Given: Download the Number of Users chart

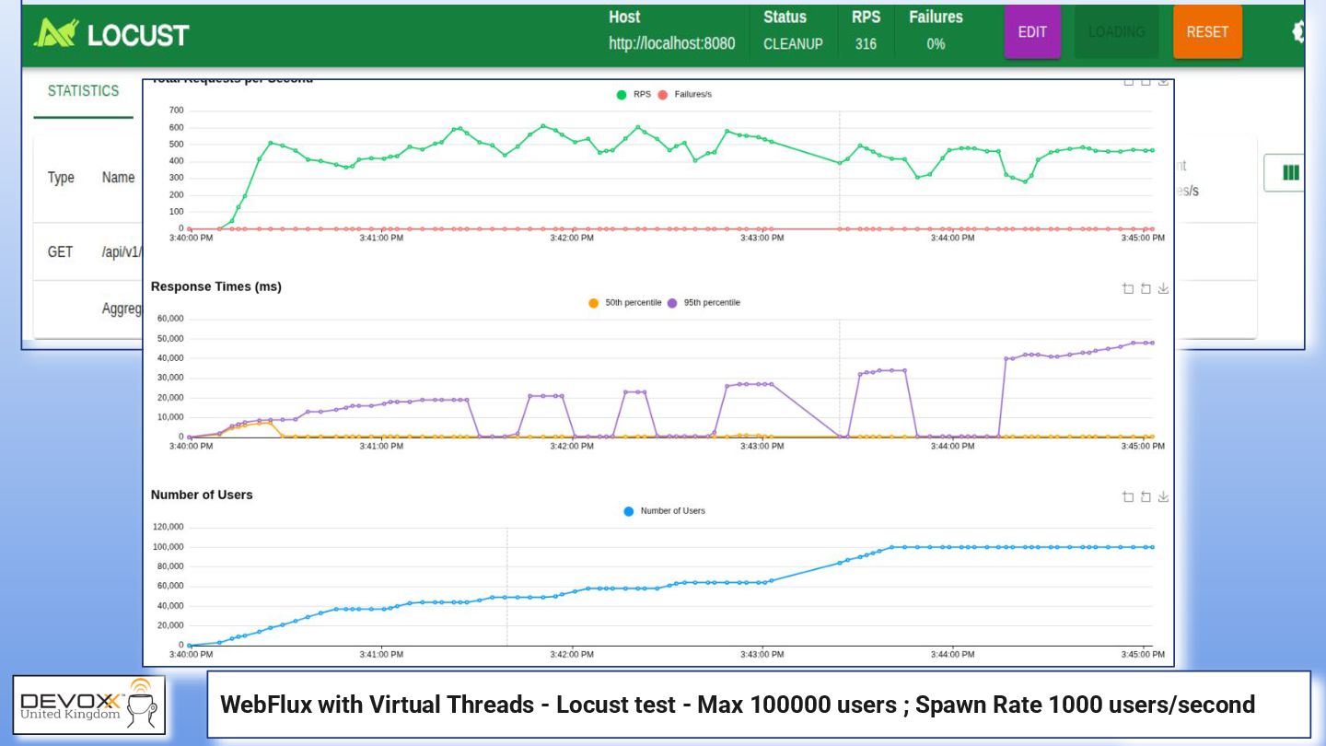Looking at the screenshot, I should [1163, 496].
